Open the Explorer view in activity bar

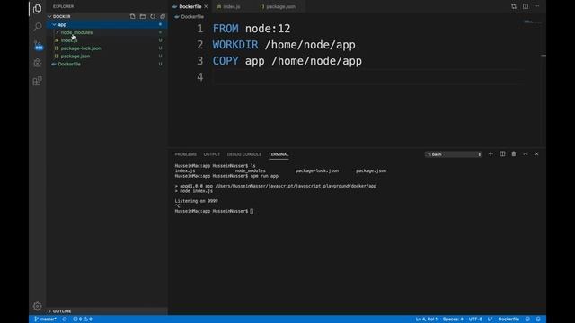click(x=37, y=9)
